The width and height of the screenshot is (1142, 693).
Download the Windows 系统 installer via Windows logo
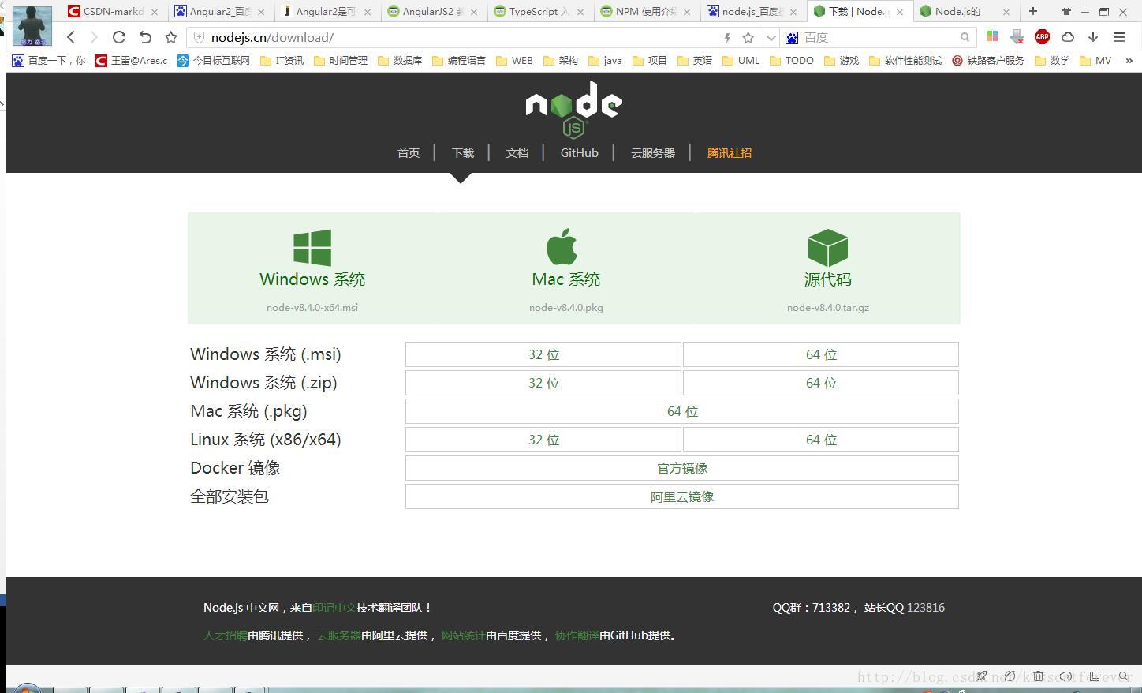312,247
